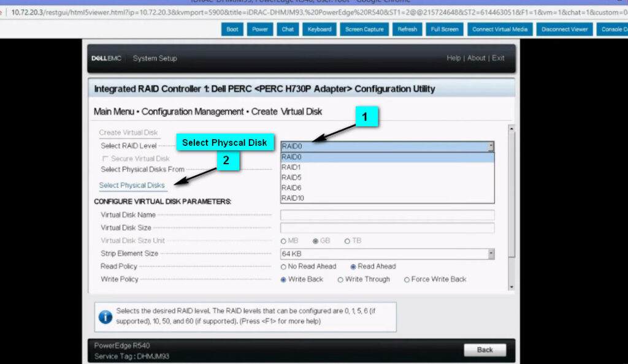Choose RAID0 from the dropdown list
628x364 pixels.
tap(388, 157)
